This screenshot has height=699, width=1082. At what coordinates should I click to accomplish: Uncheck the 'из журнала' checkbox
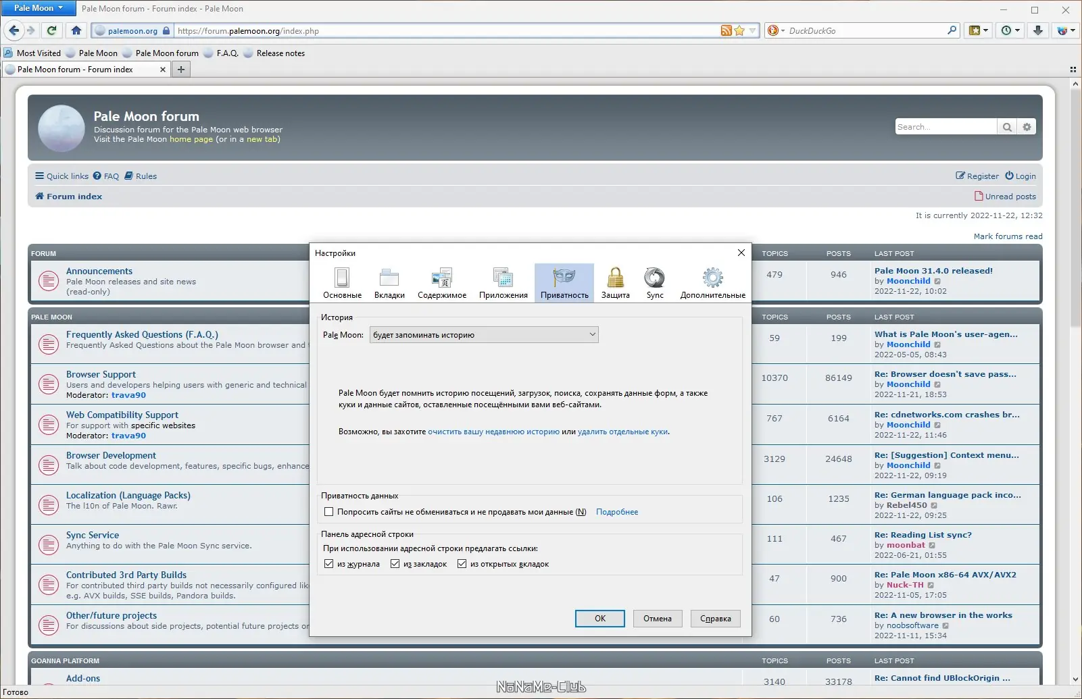[329, 564]
